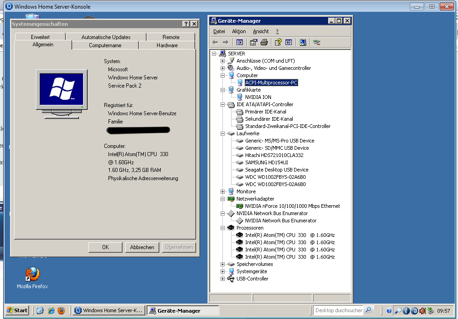This screenshot has width=458, height=319.
Task: Select Generic- SD/MMC USB Device
Action: [x=277, y=148]
